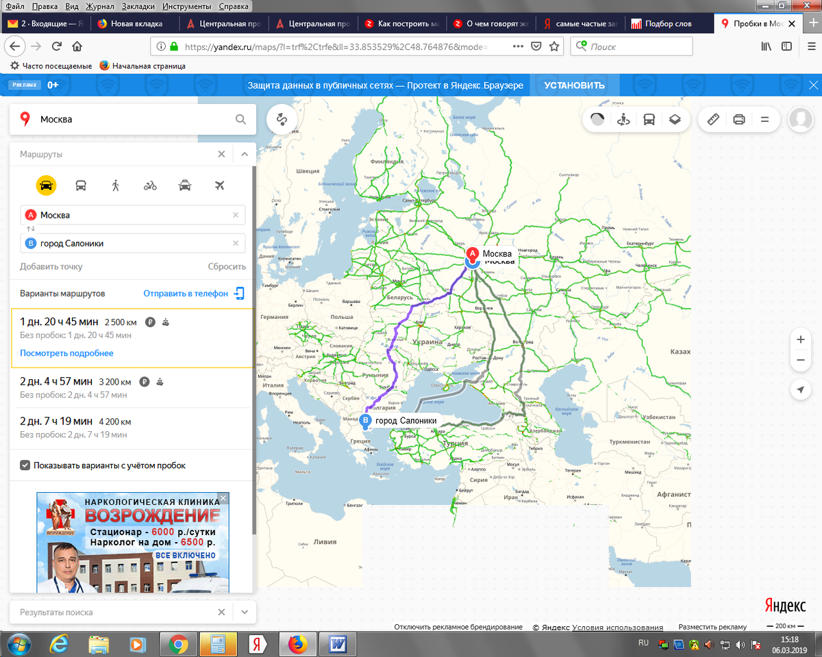This screenshot has width=822, height=657.
Task: Click the Firefox home button
Action: tap(77, 47)
